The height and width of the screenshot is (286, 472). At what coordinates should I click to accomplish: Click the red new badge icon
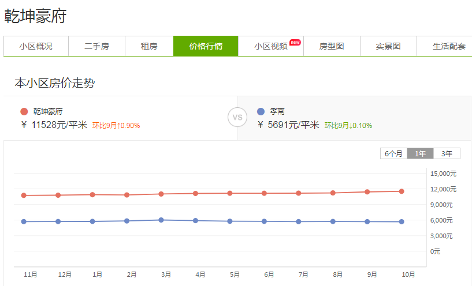(295, 42)
